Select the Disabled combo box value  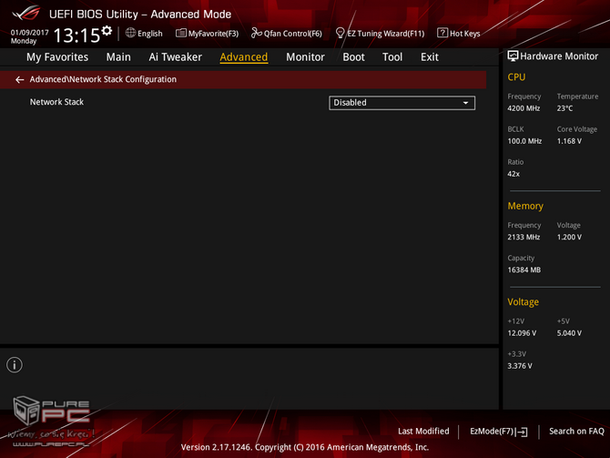tap(402, 103)
